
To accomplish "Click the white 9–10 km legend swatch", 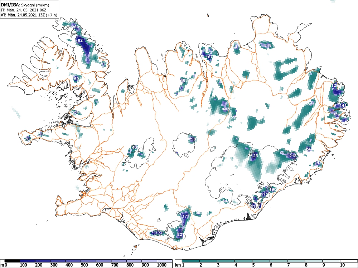I will 331,260.
